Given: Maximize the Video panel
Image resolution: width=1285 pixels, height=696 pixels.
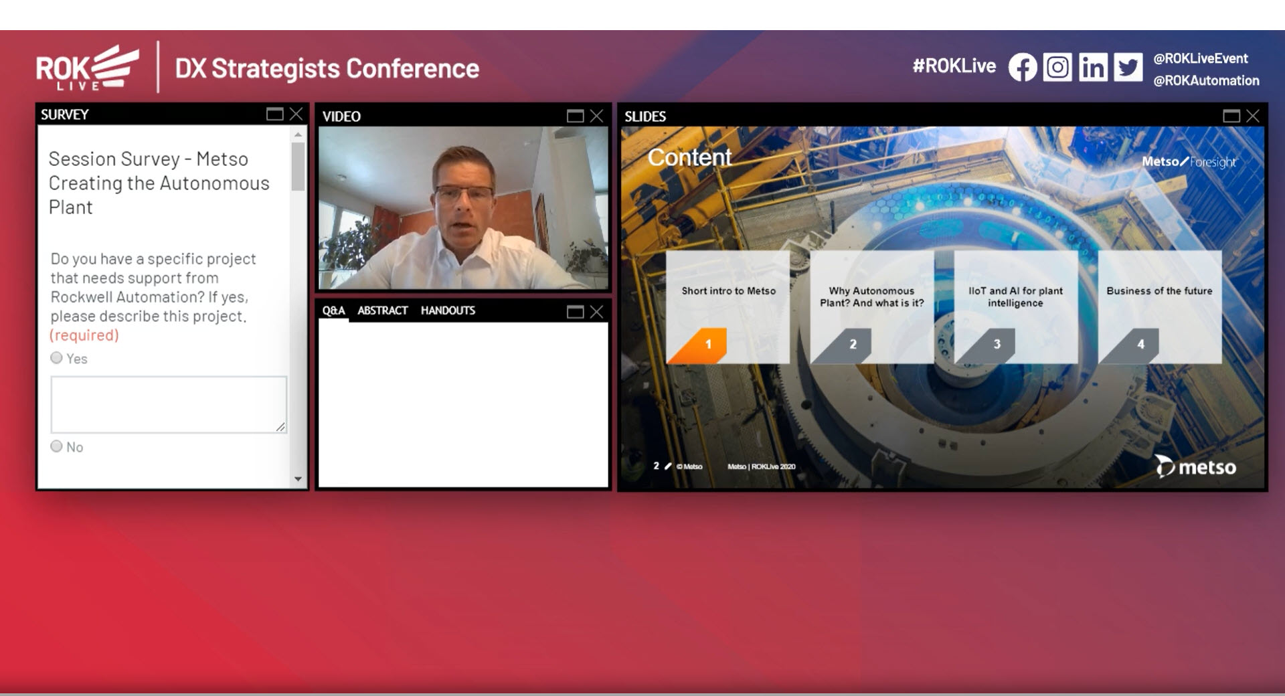Looking at the screenshot, I should (575, 116).
